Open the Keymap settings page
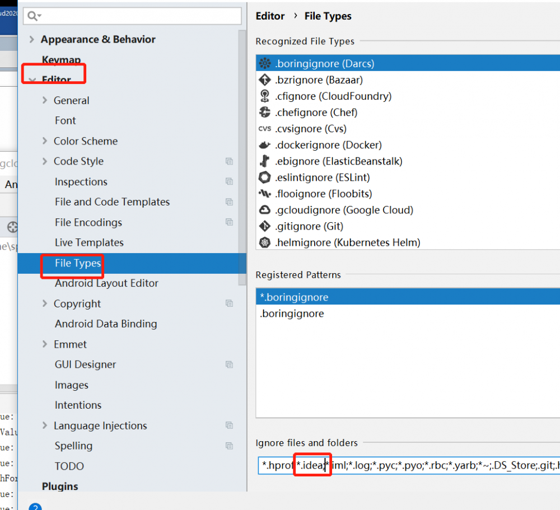The width and height of the screenshot is (560, 510). [x=62, y=60]
